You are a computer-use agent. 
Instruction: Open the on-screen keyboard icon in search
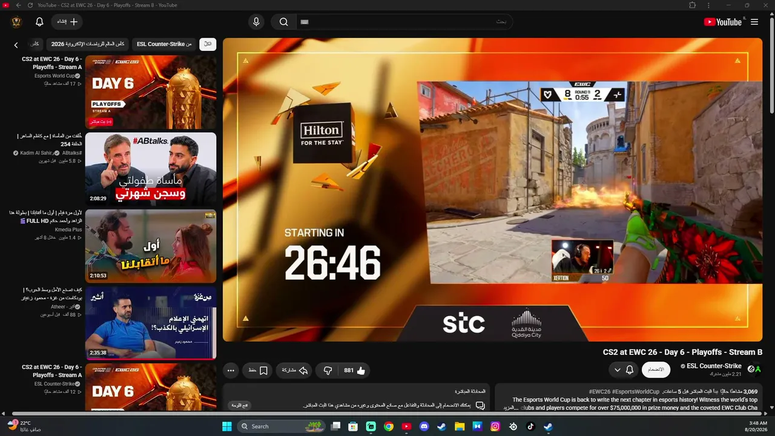coord(305,22)
